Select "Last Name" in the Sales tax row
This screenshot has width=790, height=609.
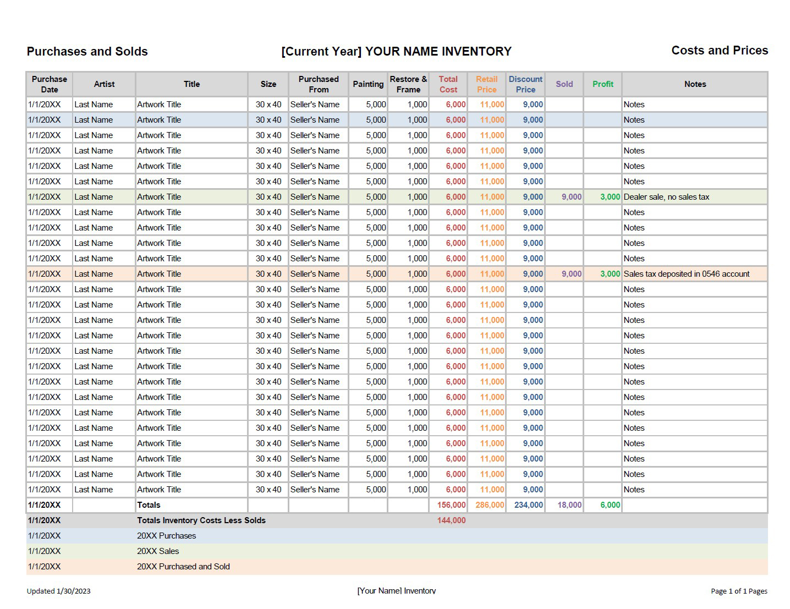point(94,274)
